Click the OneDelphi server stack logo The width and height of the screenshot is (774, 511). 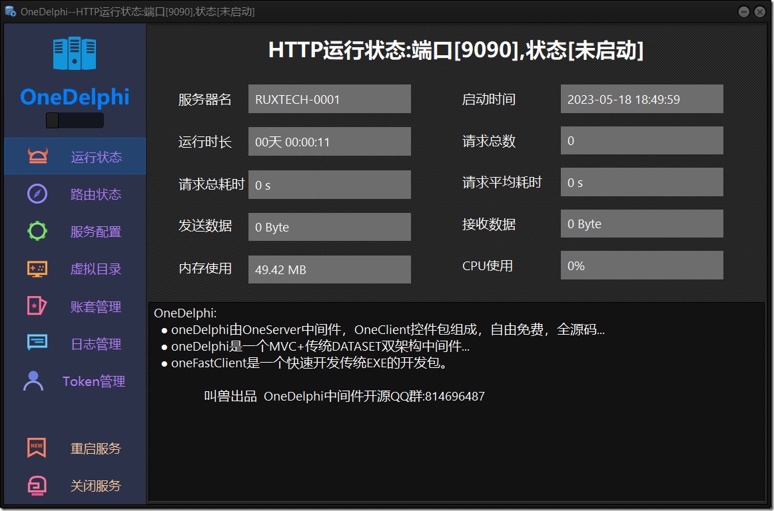point(75,53)
